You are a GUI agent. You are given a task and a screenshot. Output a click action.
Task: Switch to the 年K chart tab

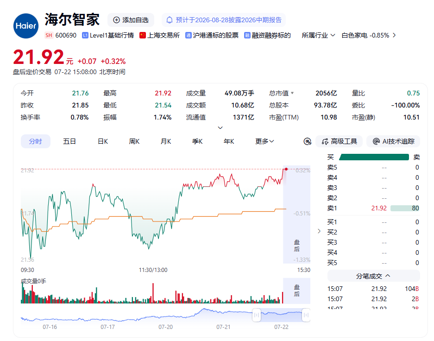tap(229, 141)
